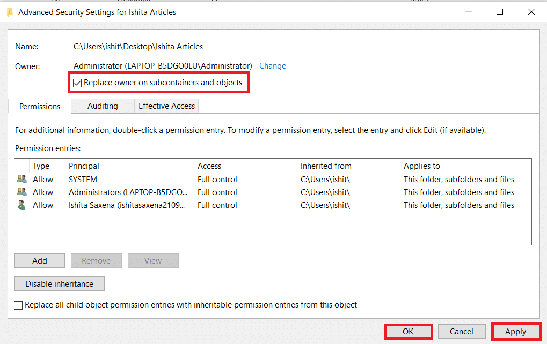Image resolution: width=547 pixels, height=344 pixels.
Task: Sort by the Principal column header
Action: (x=129, y=166)
